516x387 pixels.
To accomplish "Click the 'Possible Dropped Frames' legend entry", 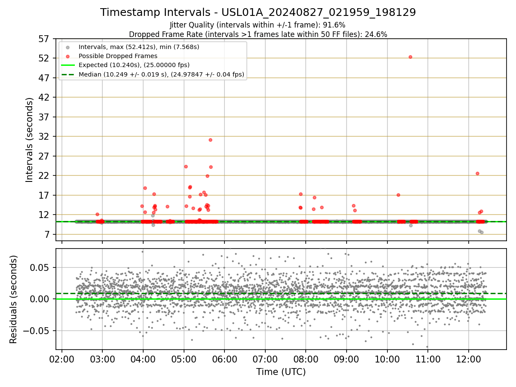I will (x=118, y=56).
